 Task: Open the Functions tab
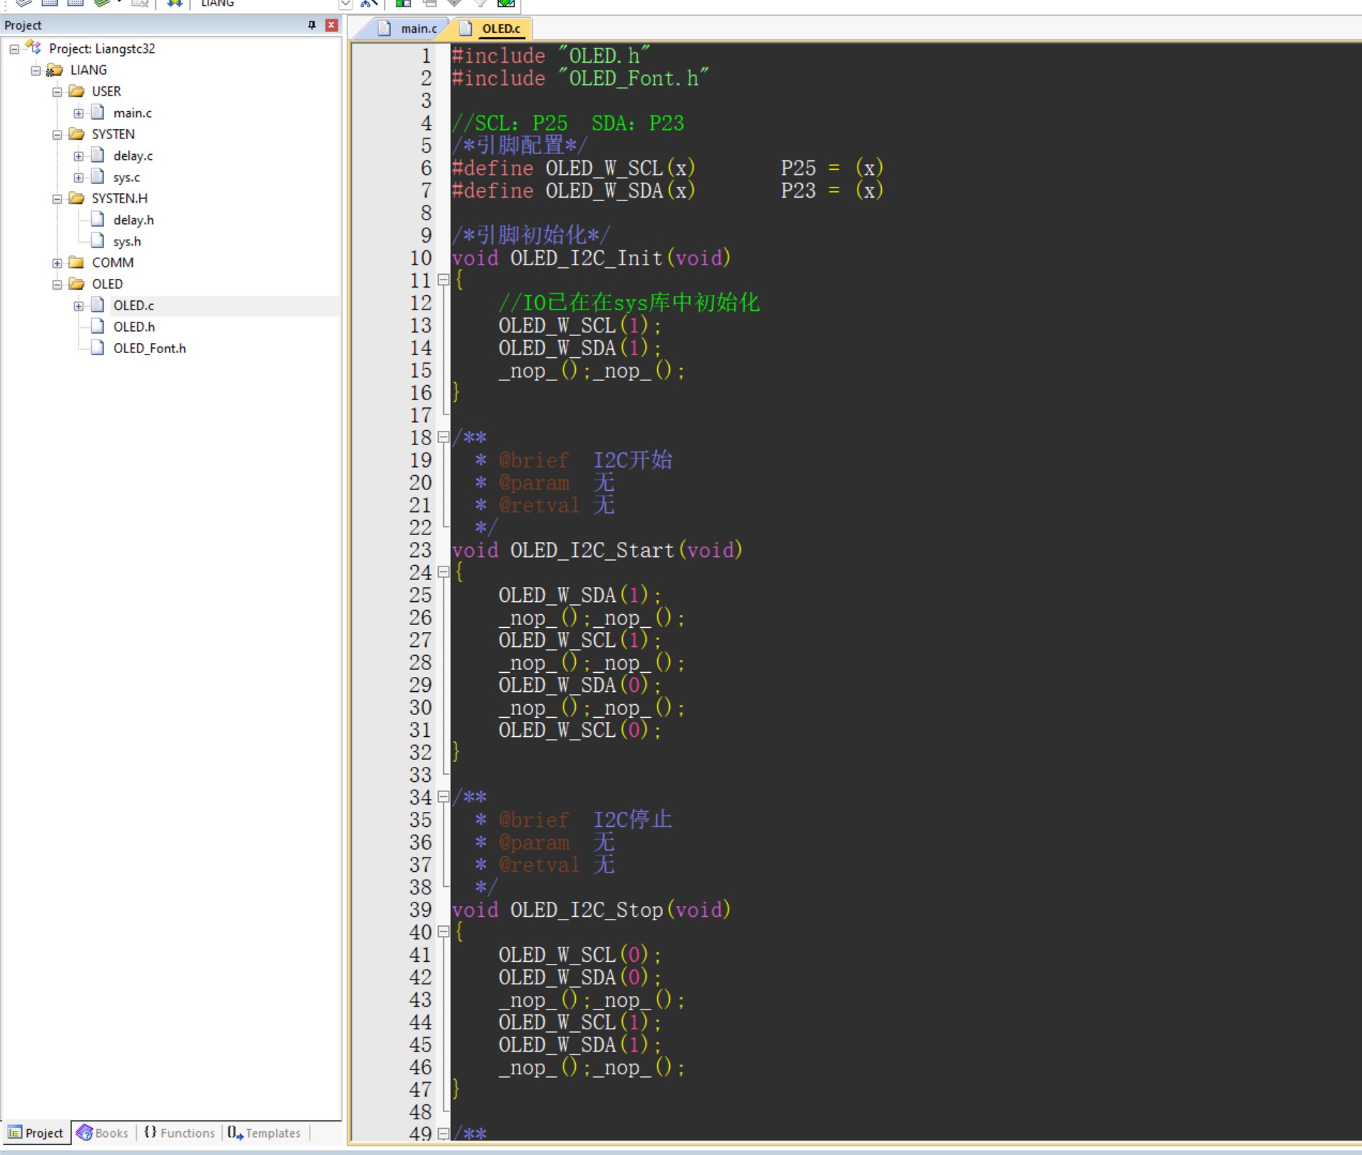(179, 1133)
